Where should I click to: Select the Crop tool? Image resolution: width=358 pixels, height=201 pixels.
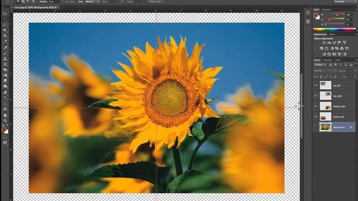point(5,36)
